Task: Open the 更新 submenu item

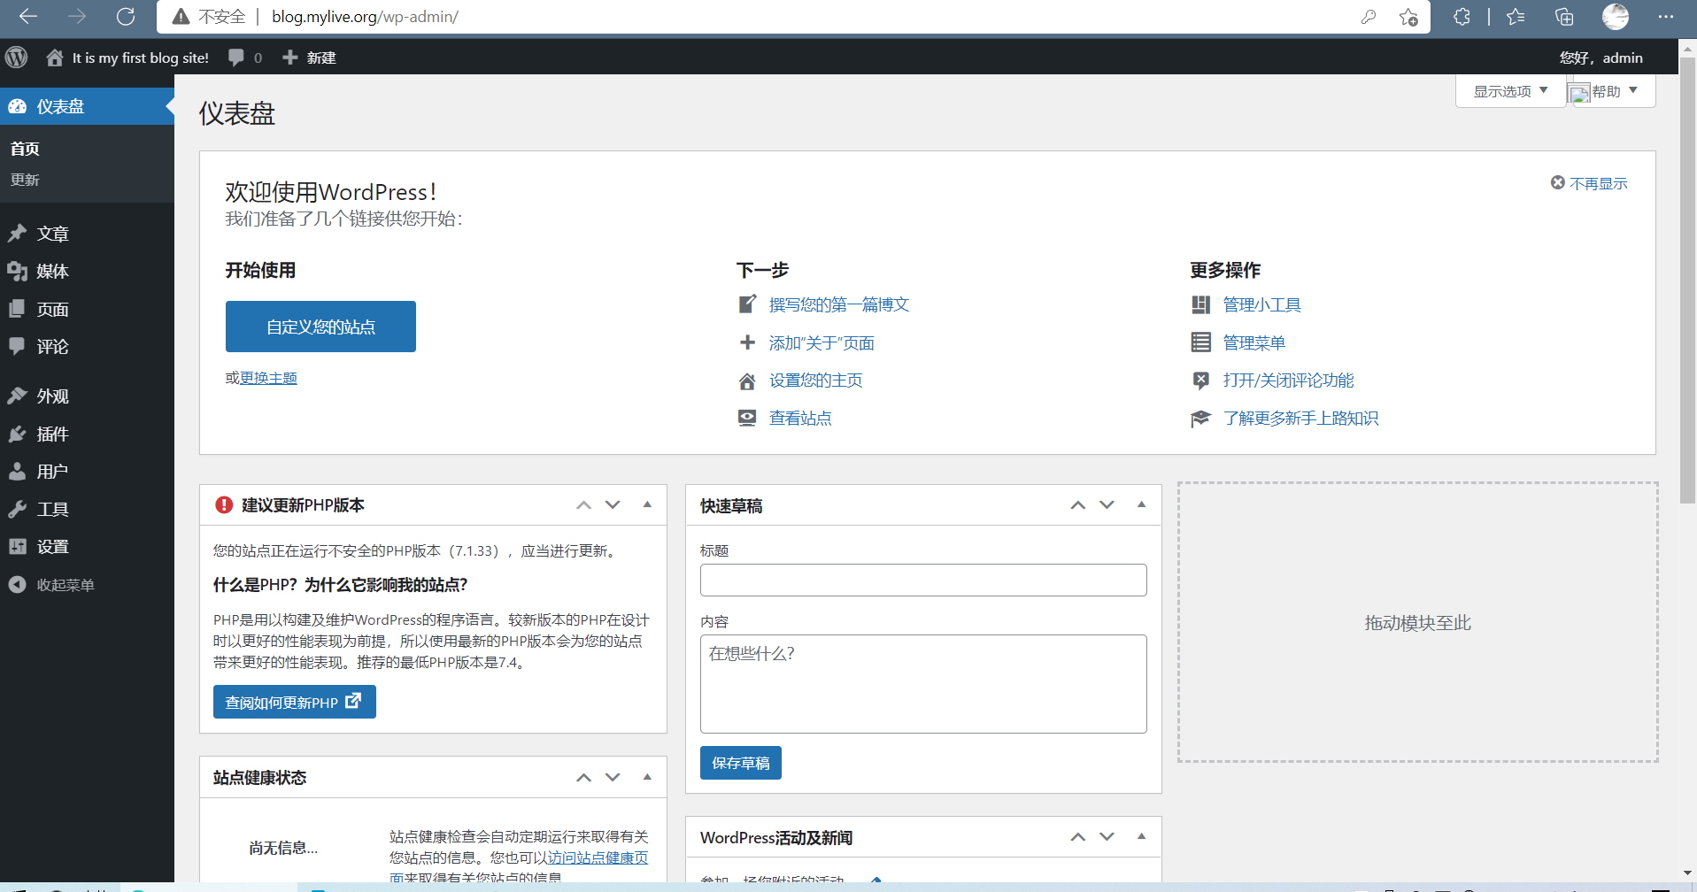Action: coord(25,180)
